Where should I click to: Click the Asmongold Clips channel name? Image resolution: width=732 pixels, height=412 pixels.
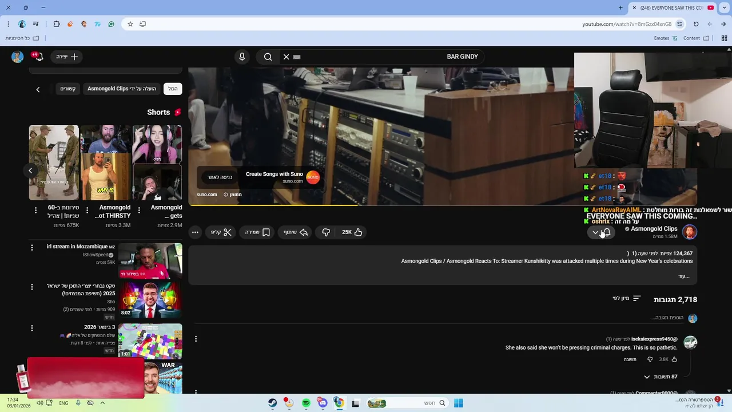654,229
